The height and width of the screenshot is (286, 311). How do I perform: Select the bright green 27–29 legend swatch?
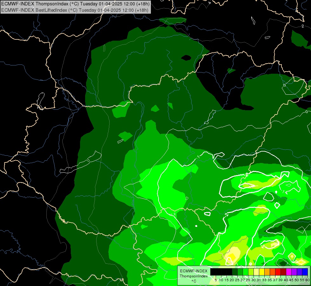coord(246,272)
